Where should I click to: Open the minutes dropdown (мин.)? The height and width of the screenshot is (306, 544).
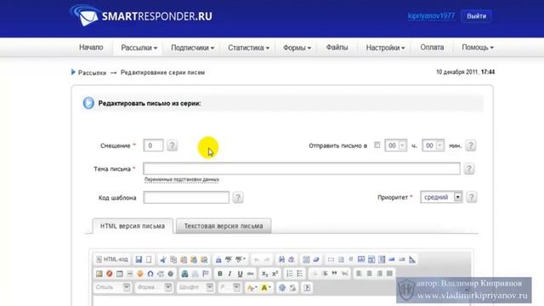coord(433,145)
